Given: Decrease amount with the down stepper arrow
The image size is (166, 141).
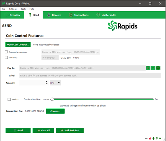Looking at the screenshot, I should point(46,84).
